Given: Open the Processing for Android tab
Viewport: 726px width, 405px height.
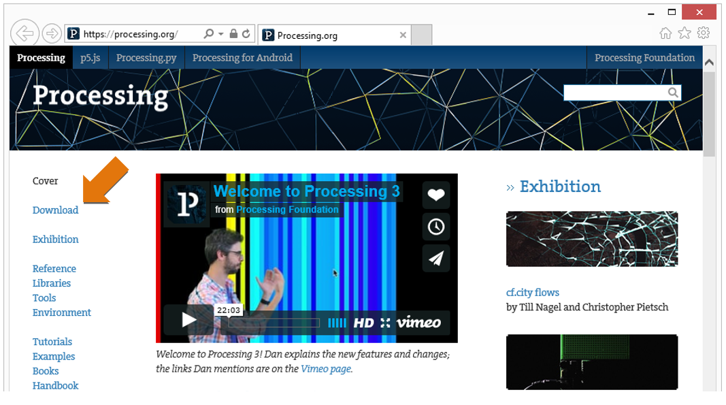Looking at the screenshot, I should coord(243,57).
